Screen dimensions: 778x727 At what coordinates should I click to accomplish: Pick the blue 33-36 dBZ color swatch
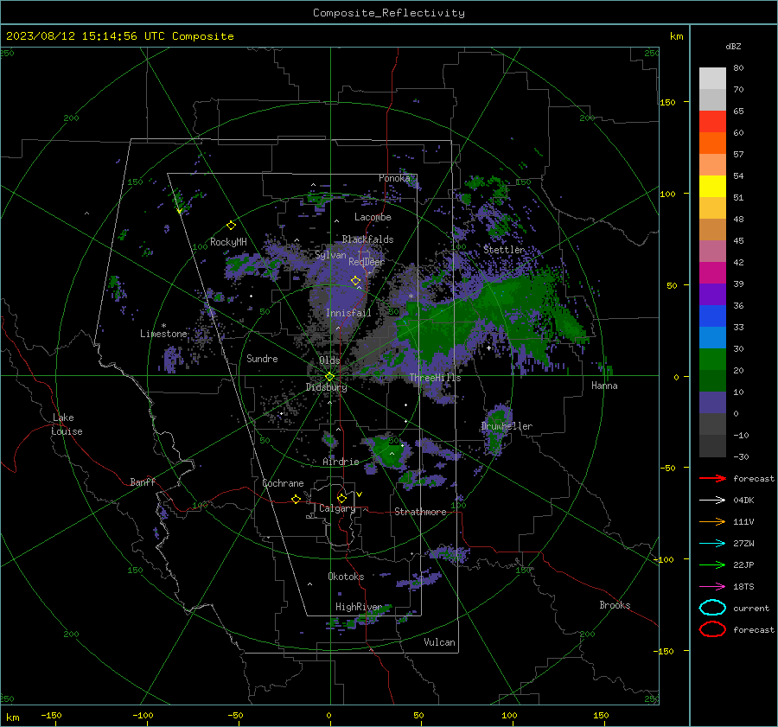pos(712,316)
